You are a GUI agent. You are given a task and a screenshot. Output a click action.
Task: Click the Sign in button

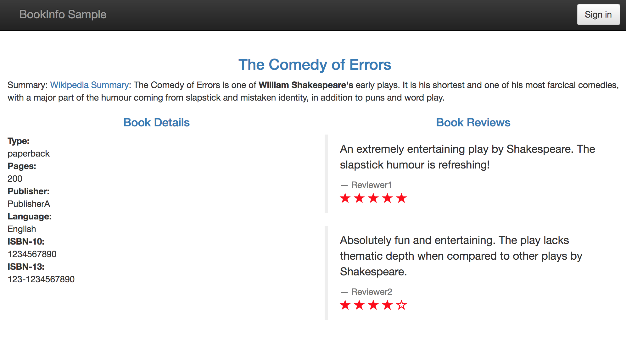[x=598, y=15]
